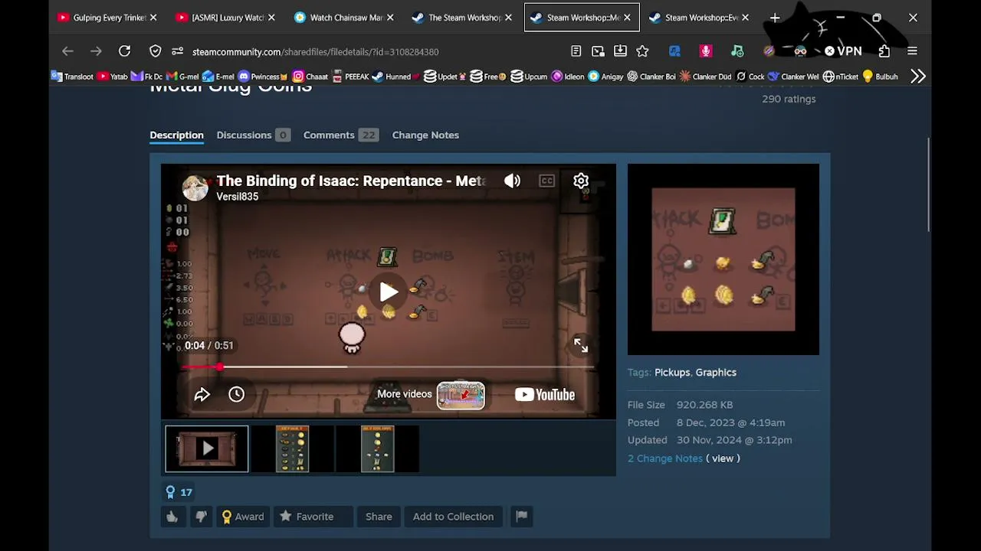Image resolution: width=981 pixels, height=551 pixels.
Task: Open the Bulbuh lightbulb bookmark
Action: (x=880, y=77)
